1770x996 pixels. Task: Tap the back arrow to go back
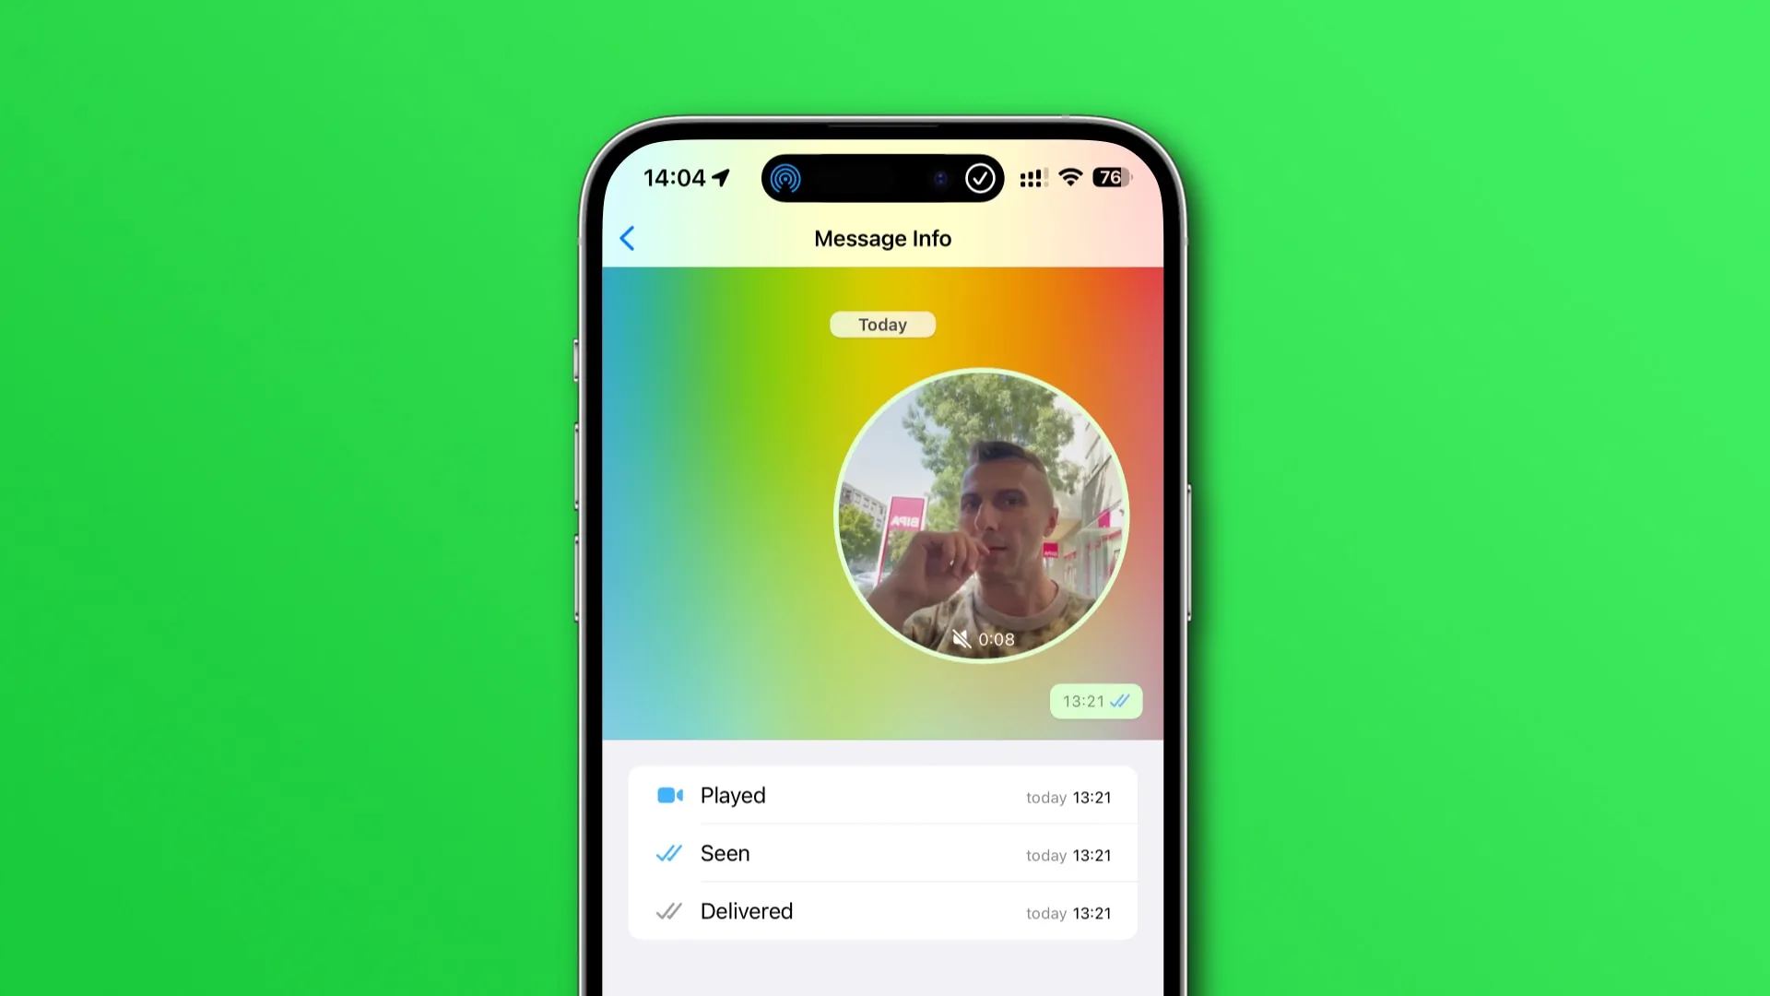(627, 237)
